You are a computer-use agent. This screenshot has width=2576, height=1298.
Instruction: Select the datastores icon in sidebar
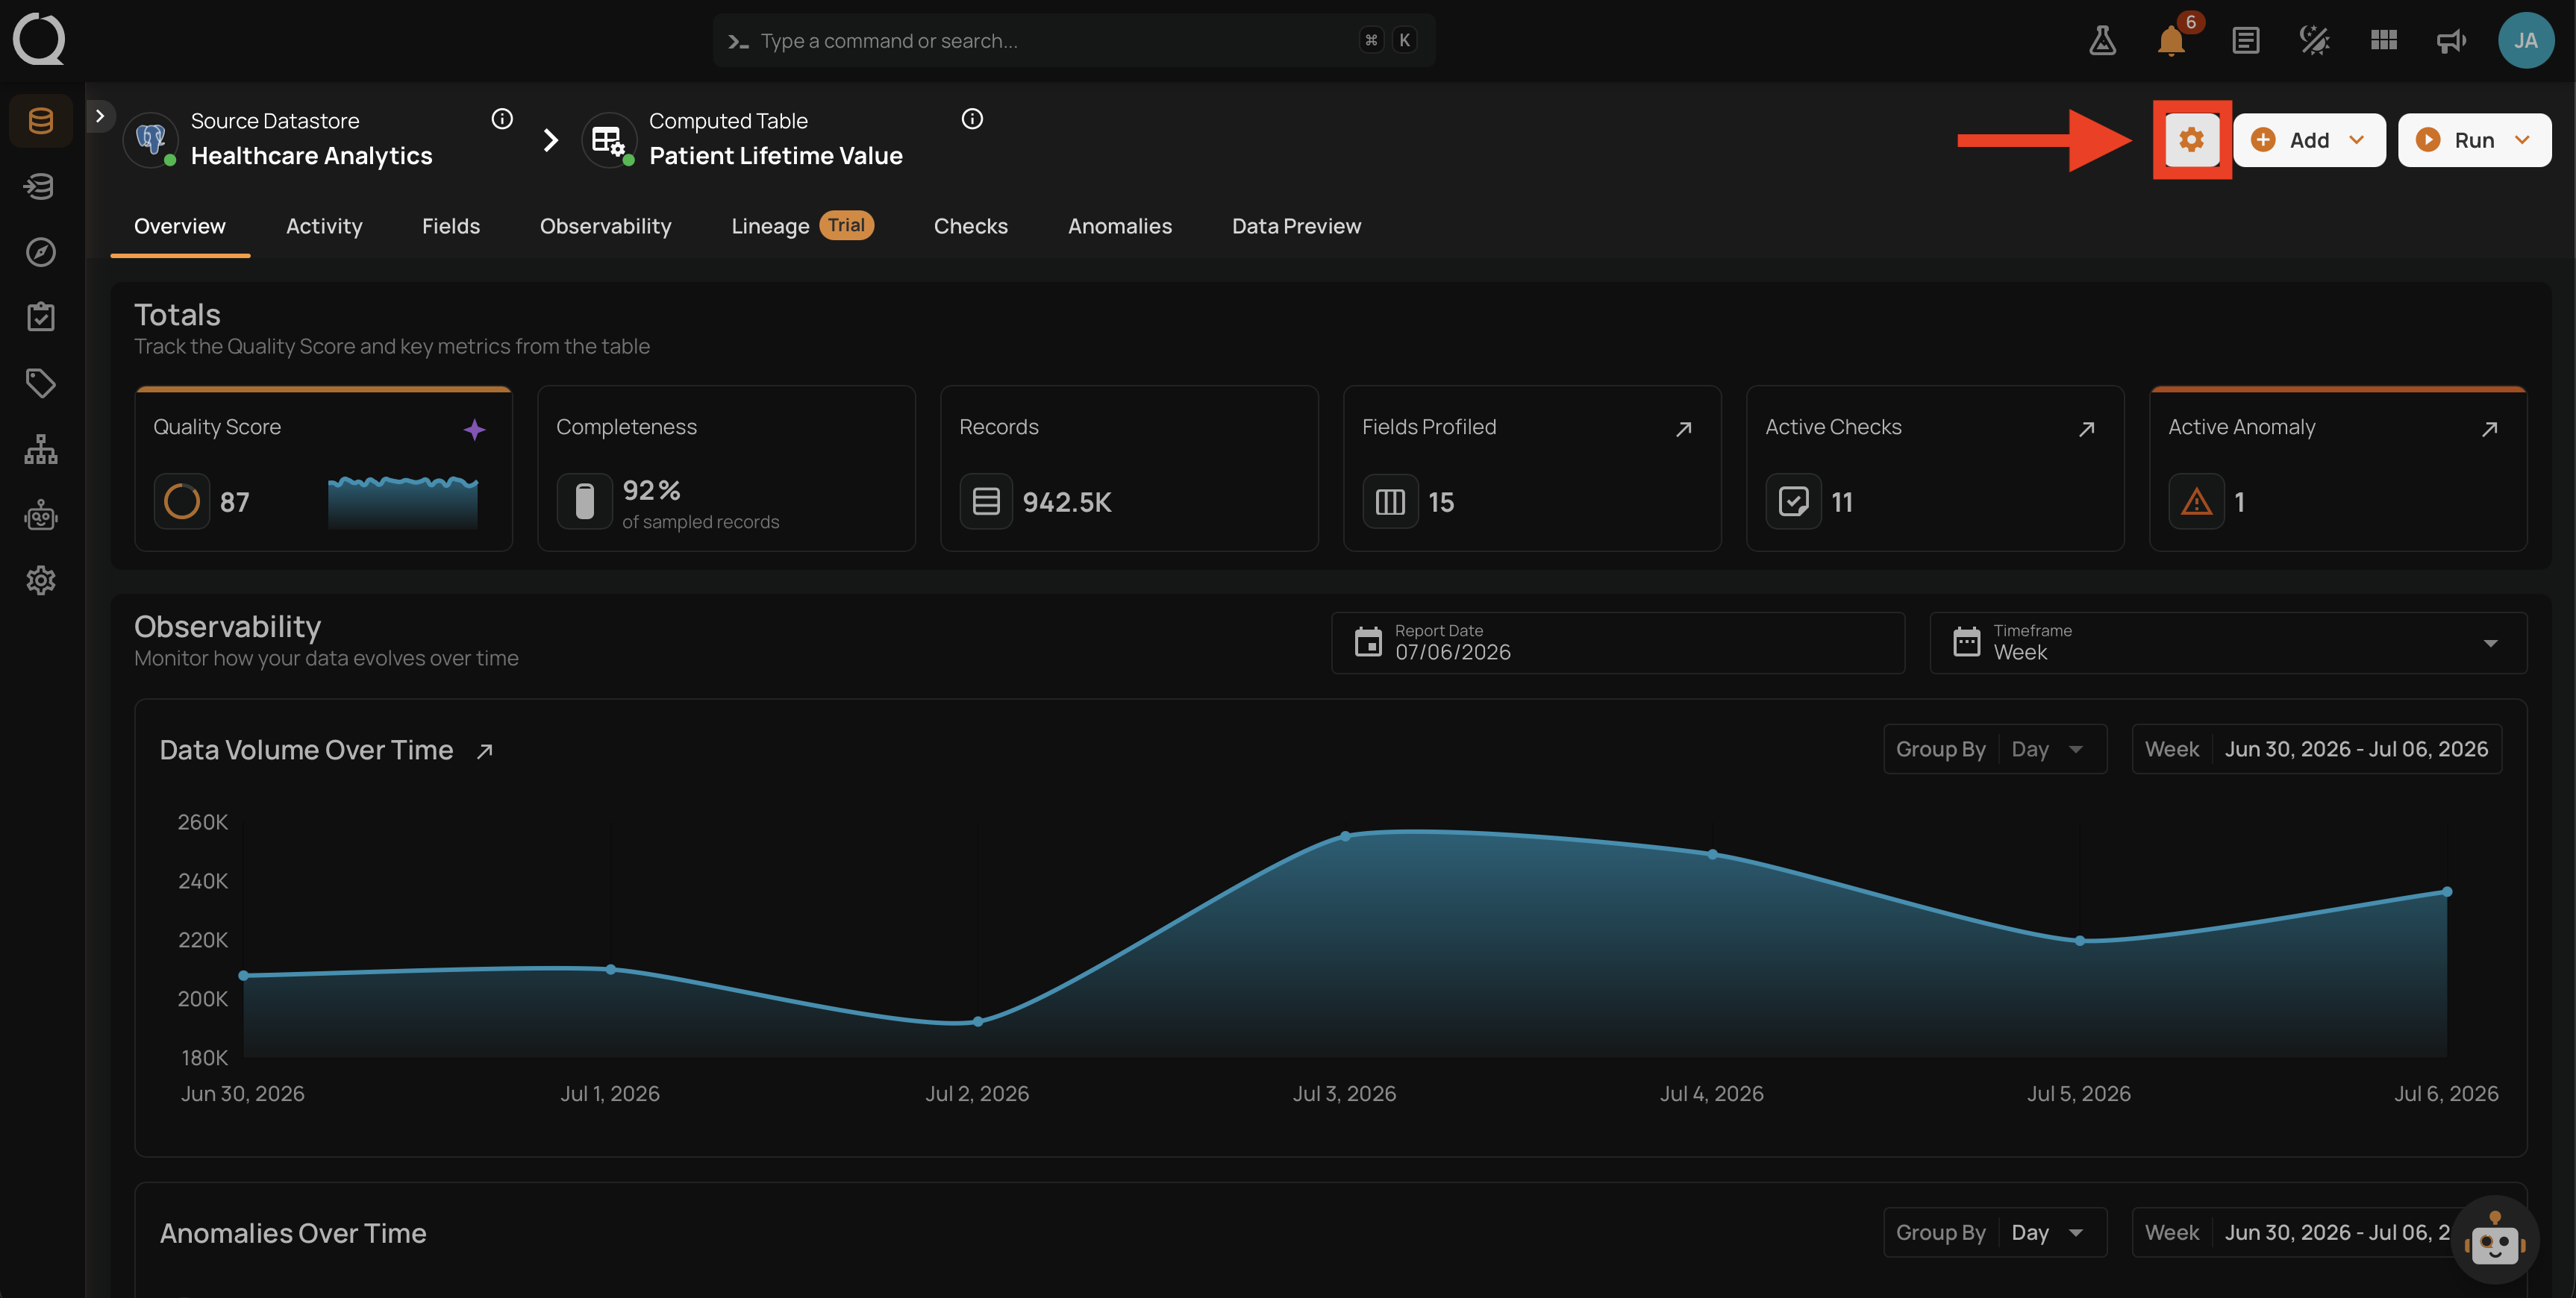click(x=41, y=121)
